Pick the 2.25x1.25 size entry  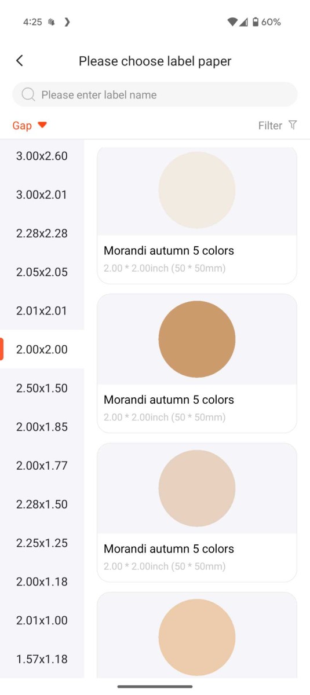point(42,543)
